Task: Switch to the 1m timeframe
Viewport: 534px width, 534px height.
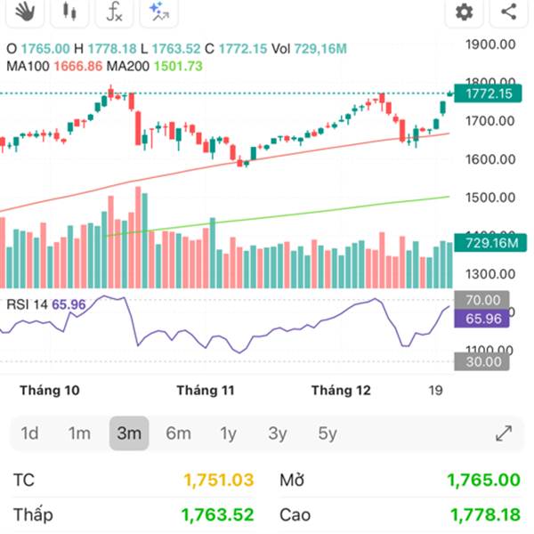Action: 79,433
